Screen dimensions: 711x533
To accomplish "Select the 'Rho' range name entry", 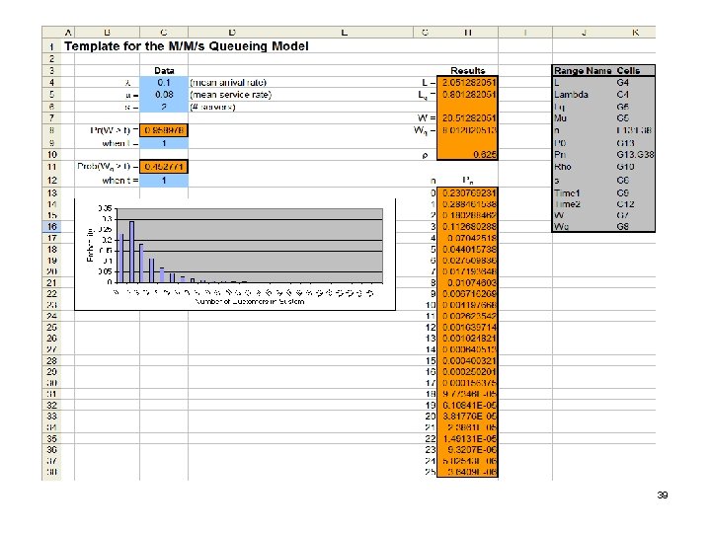I will [563, 167].
